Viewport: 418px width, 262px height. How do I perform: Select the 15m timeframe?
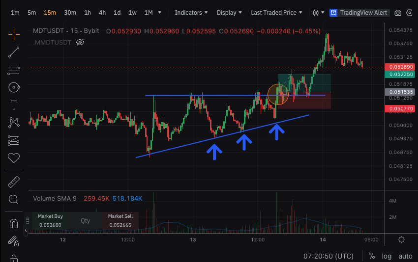[50, 12]
